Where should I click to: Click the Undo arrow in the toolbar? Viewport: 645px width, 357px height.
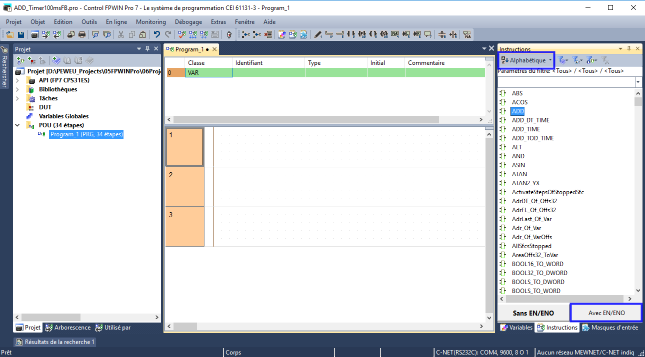(157, 34)
